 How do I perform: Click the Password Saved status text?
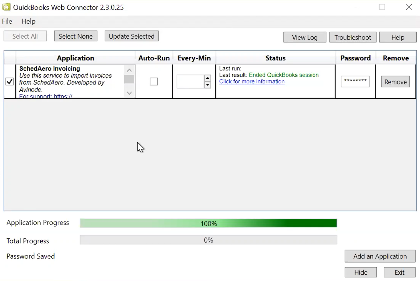click(31, 256)
